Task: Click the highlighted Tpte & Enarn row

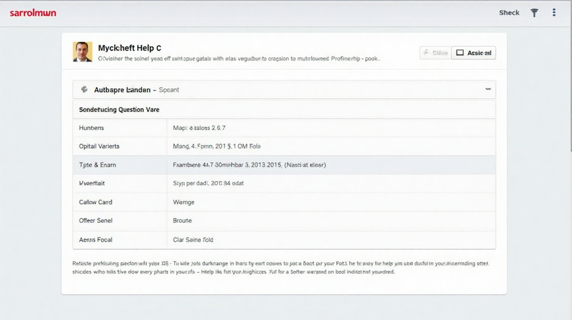Action: pos(284,165)
